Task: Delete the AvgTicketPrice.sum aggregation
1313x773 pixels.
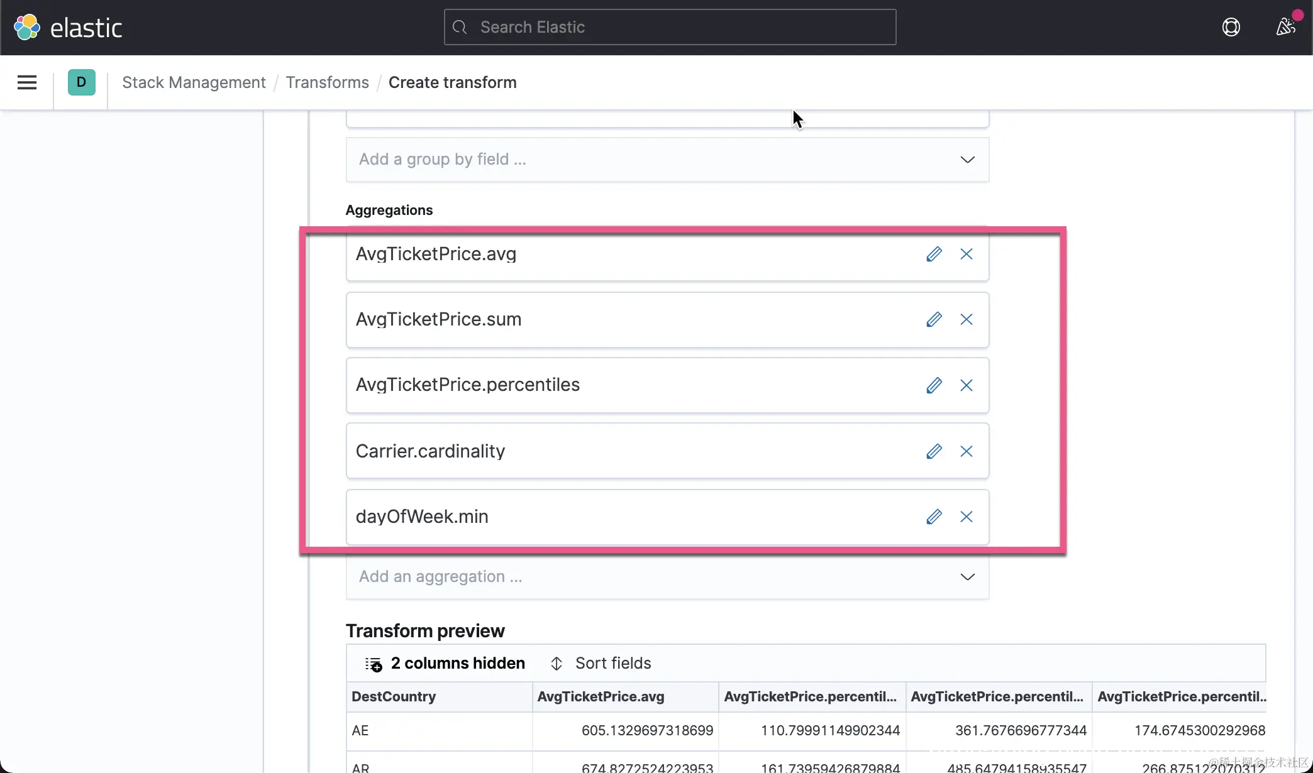Action: (x=967, y=319)
